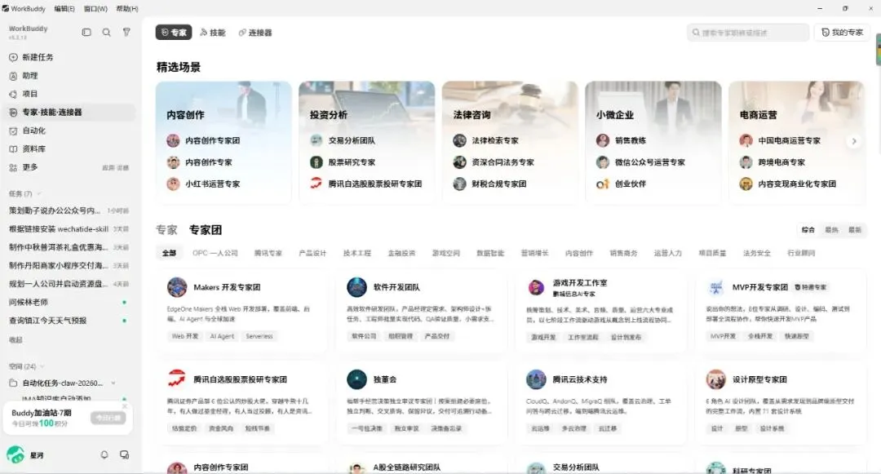Click 收起 to collapse task list
This screenshot has width=881, height=474.
[15, 339]
